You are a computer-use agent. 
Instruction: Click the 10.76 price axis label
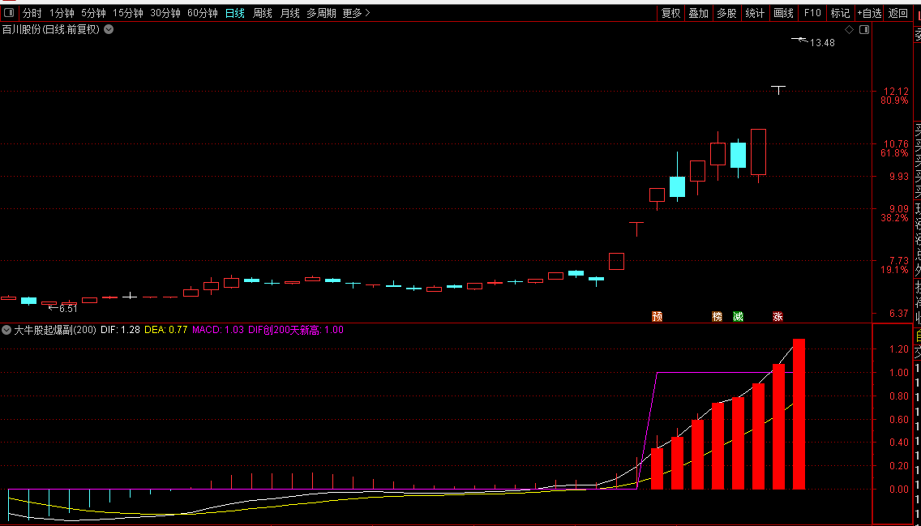pos(896,143)
